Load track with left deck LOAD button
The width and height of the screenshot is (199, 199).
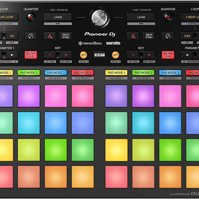58,17
